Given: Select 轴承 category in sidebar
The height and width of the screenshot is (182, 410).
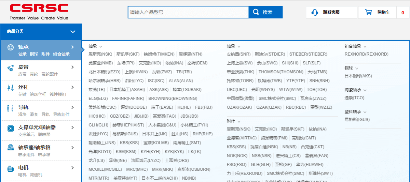Looking at the screenshot, I should point(24,47).
